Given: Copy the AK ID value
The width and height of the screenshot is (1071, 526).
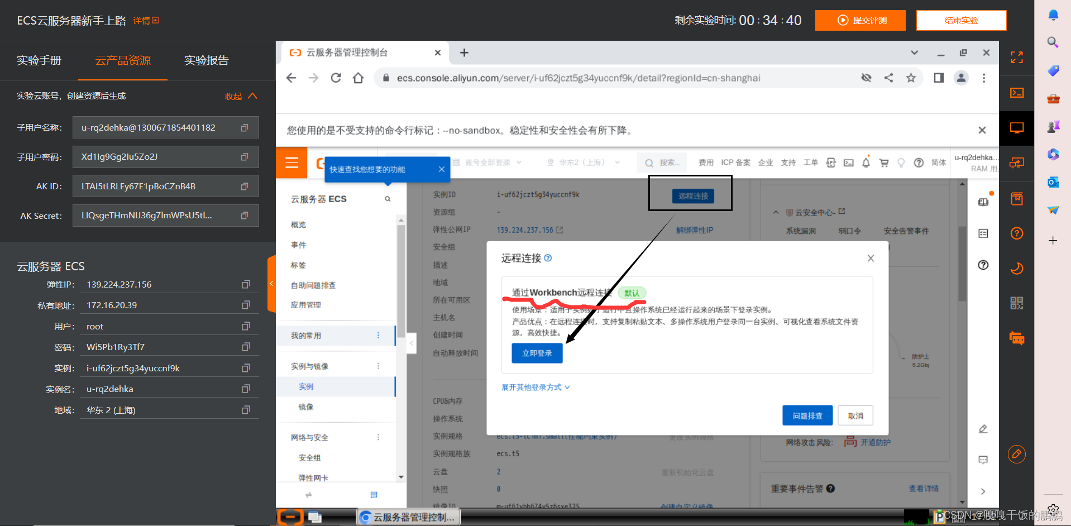Looking at the screenshot, I should click(245, 187).
